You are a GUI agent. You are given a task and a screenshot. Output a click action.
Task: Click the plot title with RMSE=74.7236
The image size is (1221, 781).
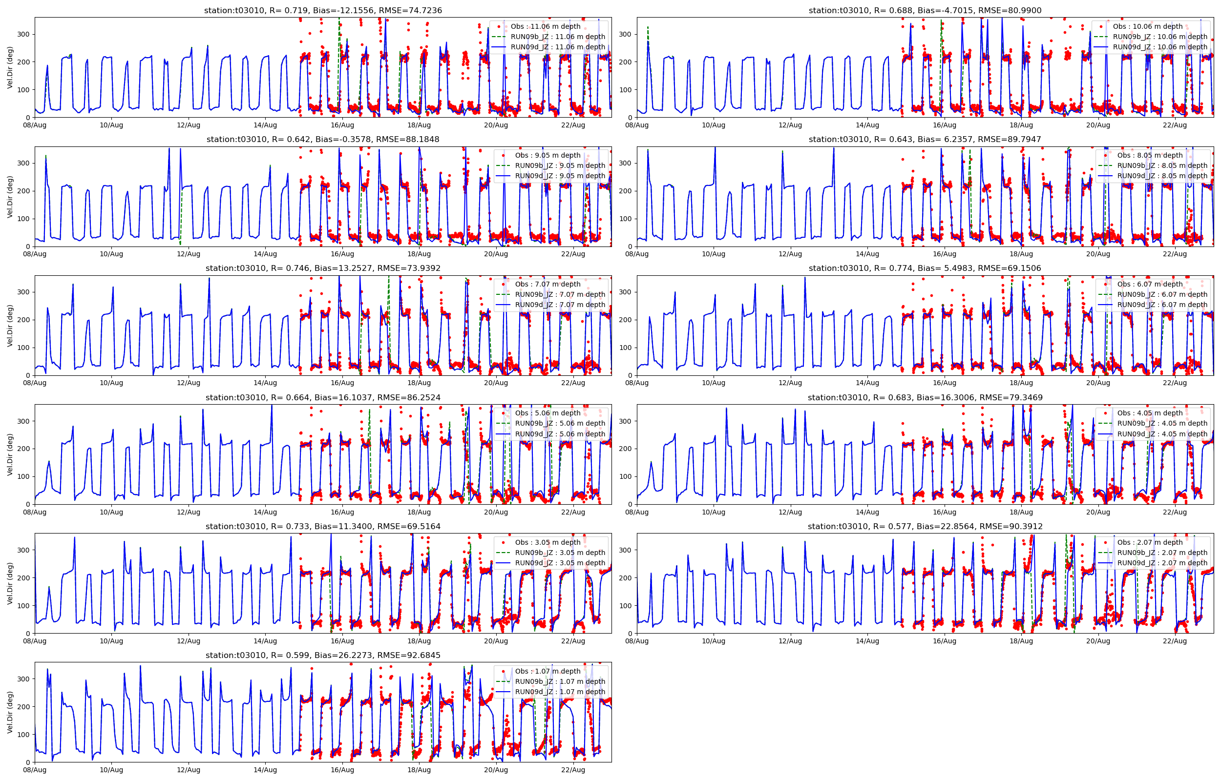pos(323,10)
